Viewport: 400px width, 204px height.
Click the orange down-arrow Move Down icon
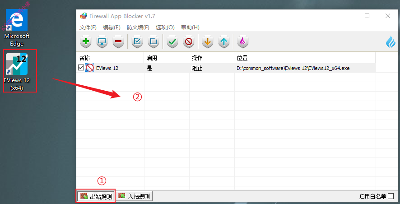coord(208,42)
